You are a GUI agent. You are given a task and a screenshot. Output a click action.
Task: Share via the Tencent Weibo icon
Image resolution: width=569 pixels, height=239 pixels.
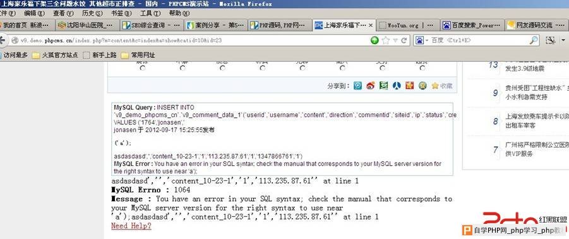pyautogui.click(x=358, y=86)
